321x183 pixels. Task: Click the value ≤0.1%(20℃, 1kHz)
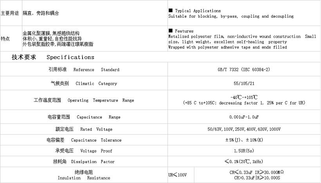coord(244,161)
